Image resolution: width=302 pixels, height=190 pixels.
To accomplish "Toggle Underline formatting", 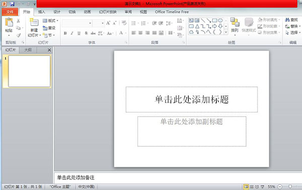I will click(x=79, y=33).
